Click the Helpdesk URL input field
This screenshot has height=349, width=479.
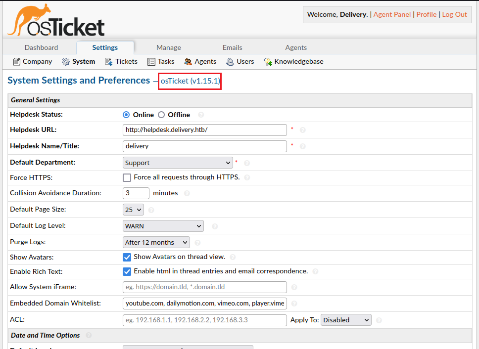tap(204, 130)
